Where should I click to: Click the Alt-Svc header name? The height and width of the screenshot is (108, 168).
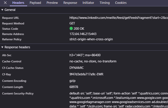tap(7, 55)
